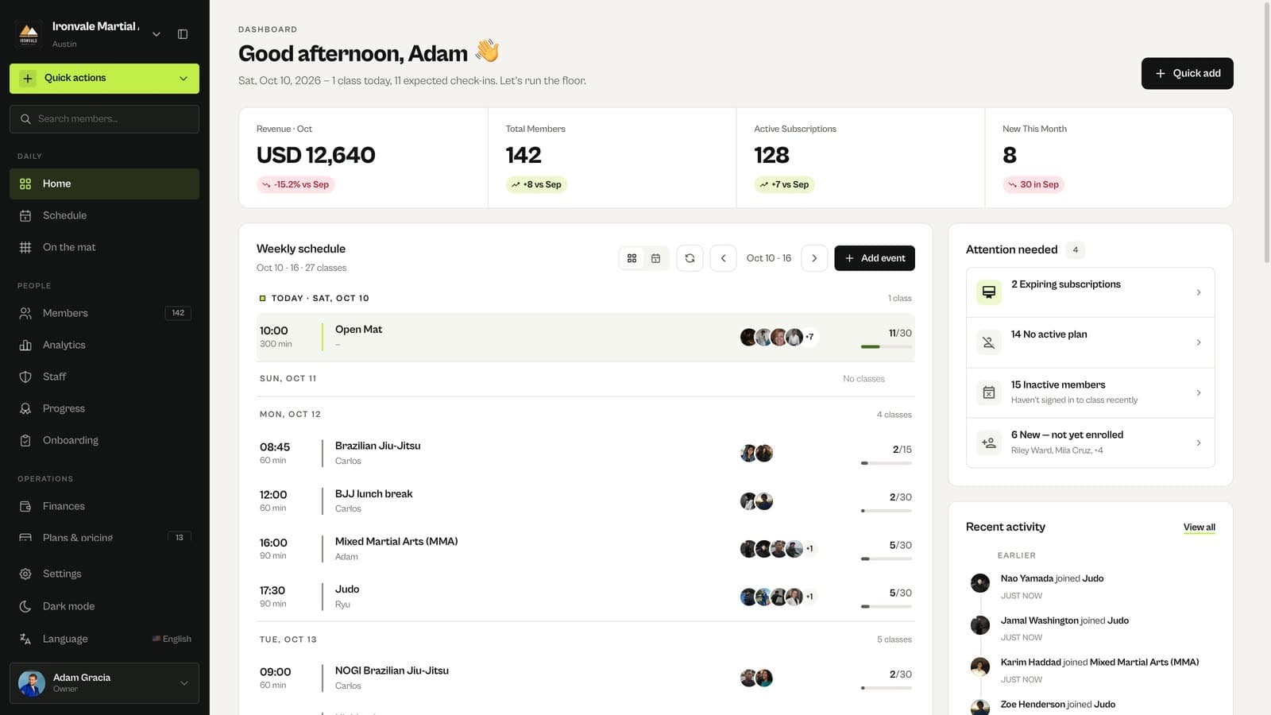Open the Language selector
This screenshot has height=715, width=1271.
[x=104, y=639]
